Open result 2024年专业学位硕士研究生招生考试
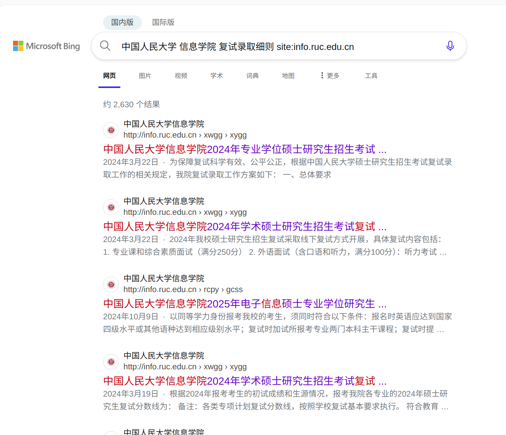 245,149
